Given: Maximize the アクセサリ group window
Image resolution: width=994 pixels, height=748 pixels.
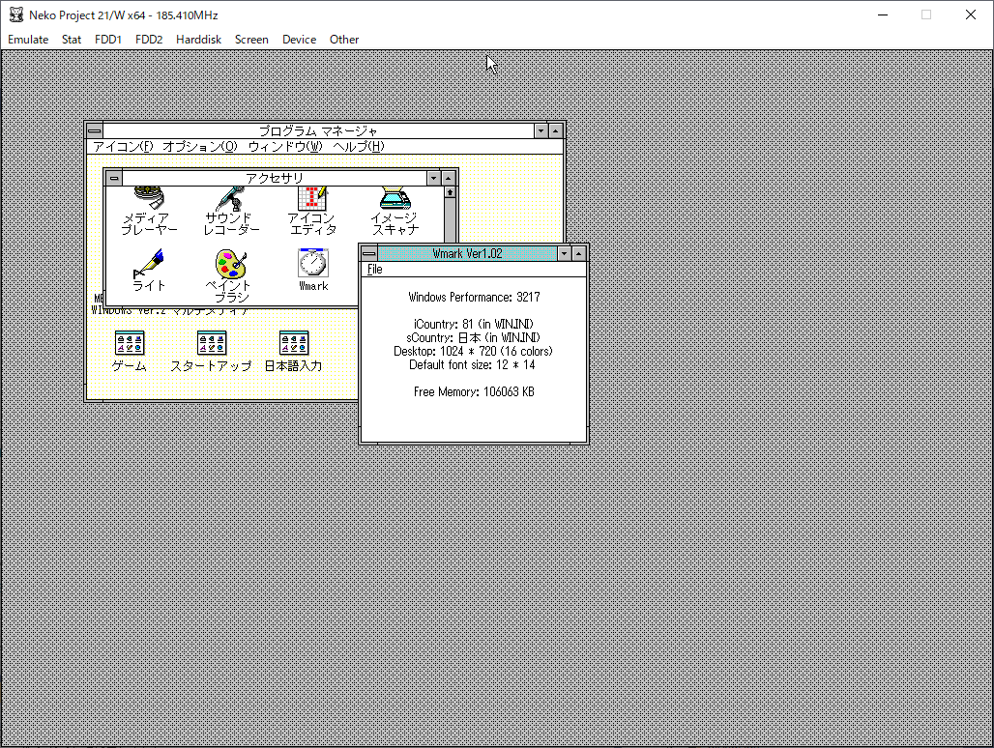Looking at the screenshot, I should coord(449,178).
